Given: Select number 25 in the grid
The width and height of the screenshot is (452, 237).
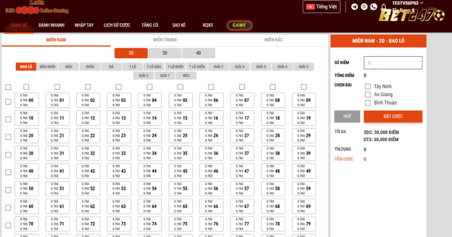Looking at the screenshot, I should point(181,136).
